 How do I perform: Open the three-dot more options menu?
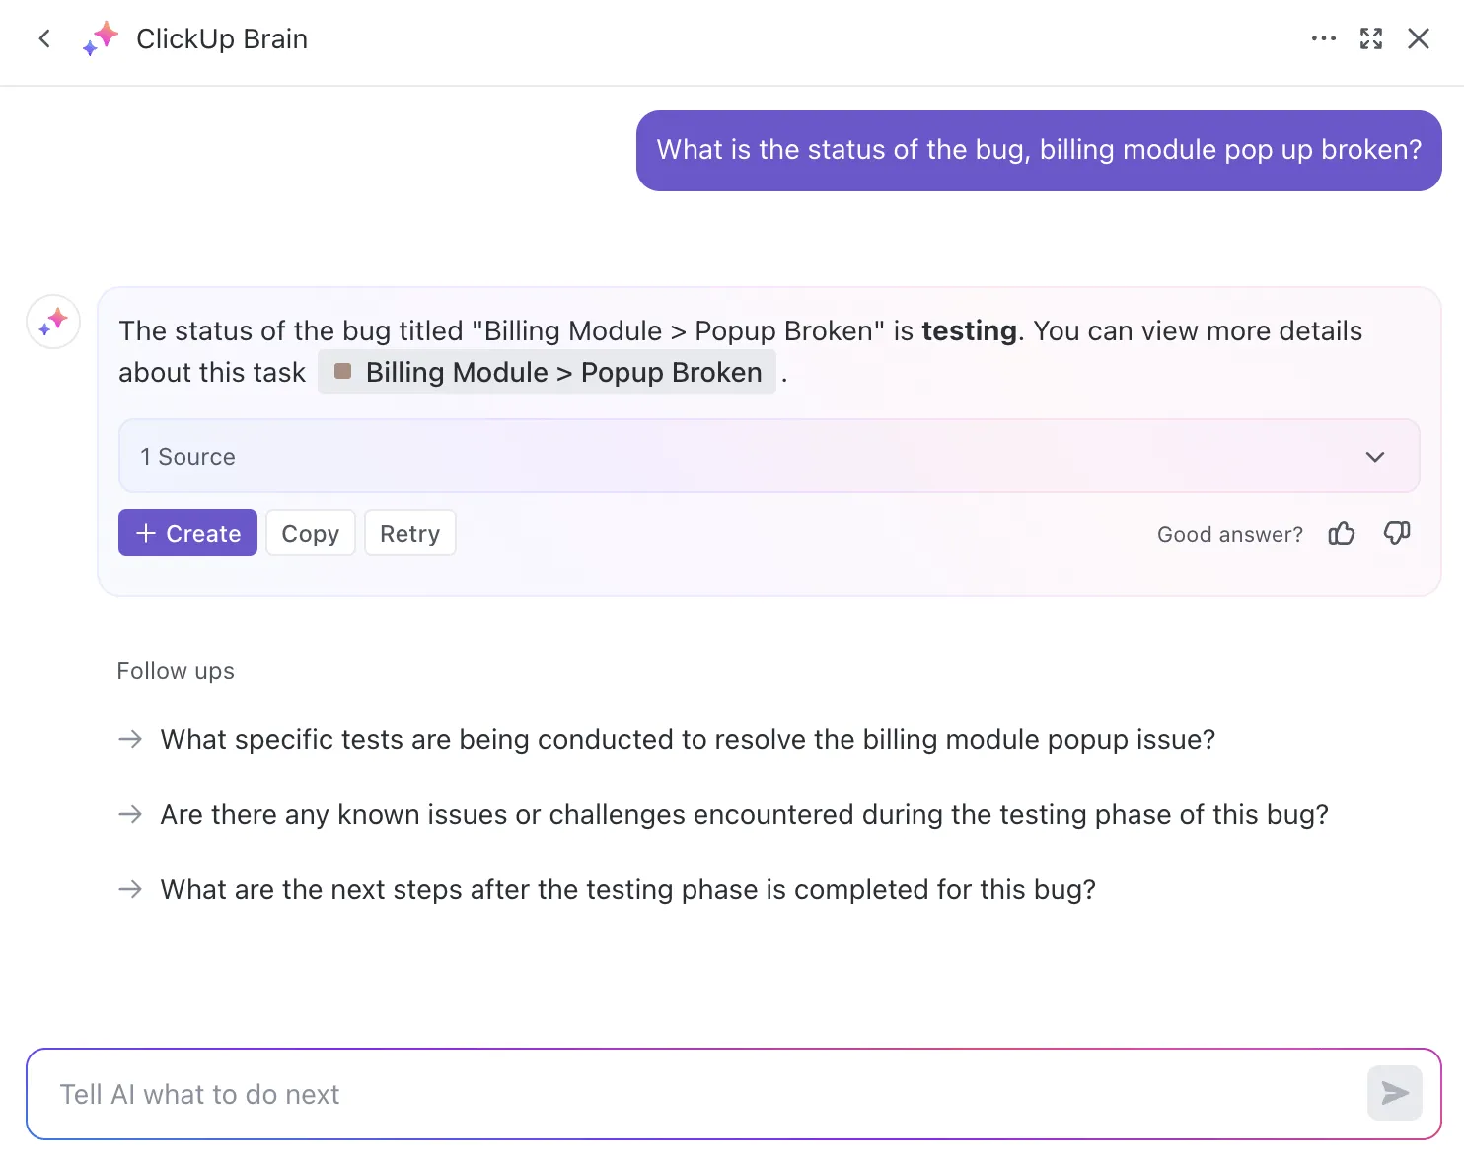(1323, 38)
